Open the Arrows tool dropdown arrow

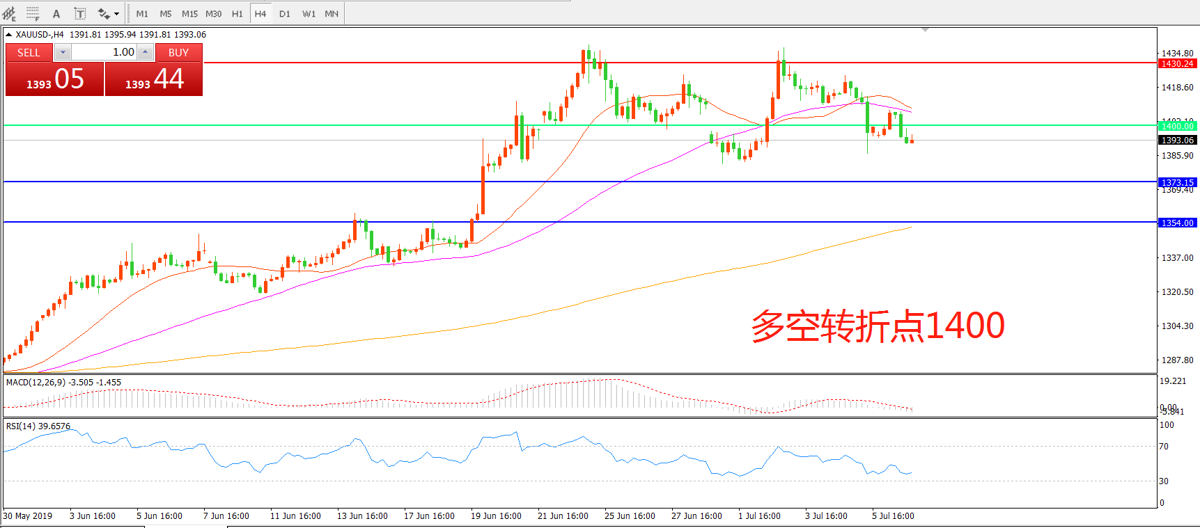116,13
